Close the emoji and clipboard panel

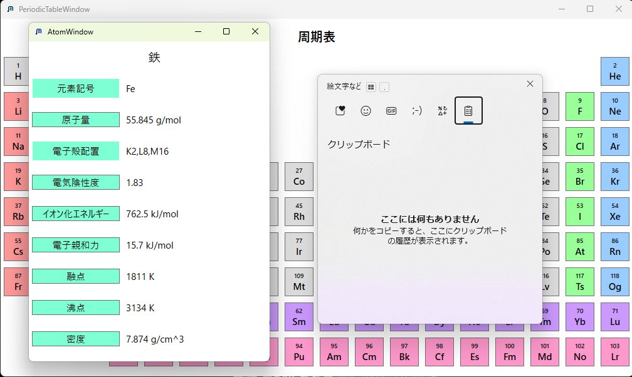pos(530,83)
